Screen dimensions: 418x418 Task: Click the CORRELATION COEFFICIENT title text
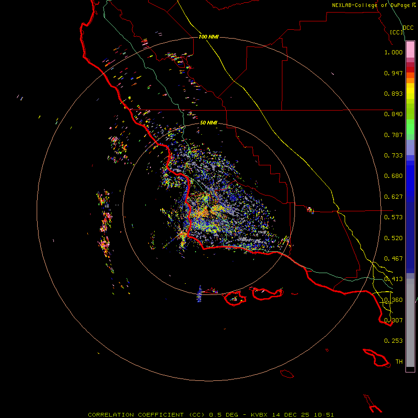pos(136,415)
